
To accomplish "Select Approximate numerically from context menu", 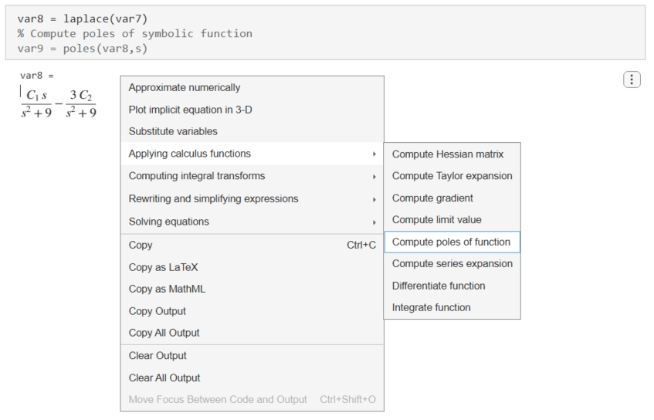I will [185, 88].
